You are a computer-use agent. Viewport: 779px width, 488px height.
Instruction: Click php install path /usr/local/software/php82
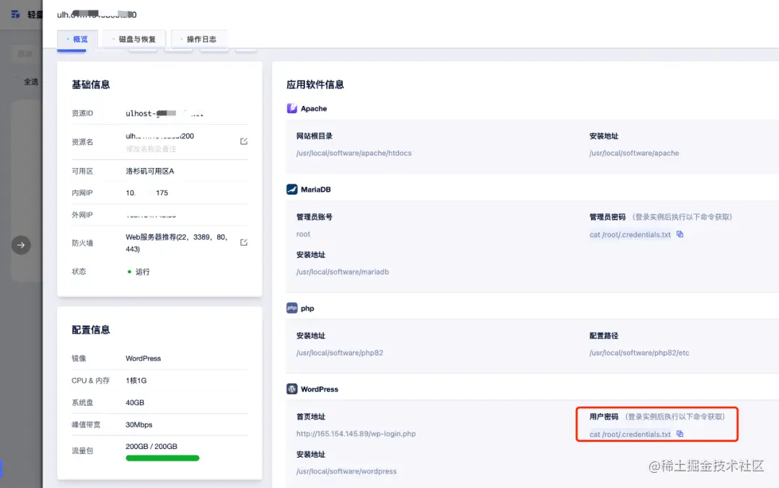pyautogui.click(x=339, y=352)
